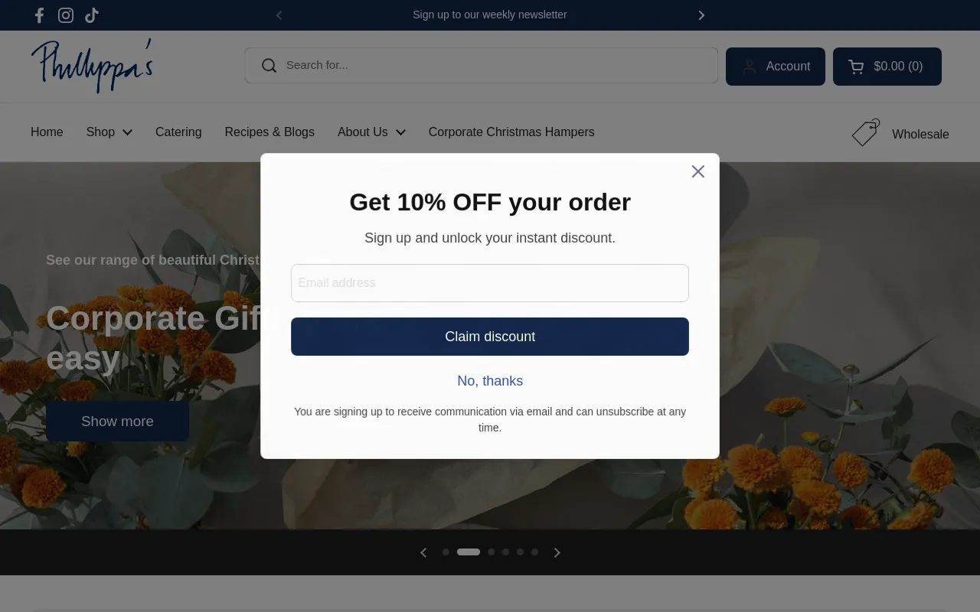This screenshot has width=980, height=612.
Task: Expand the Shop dropdown menu
Action: coord(109,132)
